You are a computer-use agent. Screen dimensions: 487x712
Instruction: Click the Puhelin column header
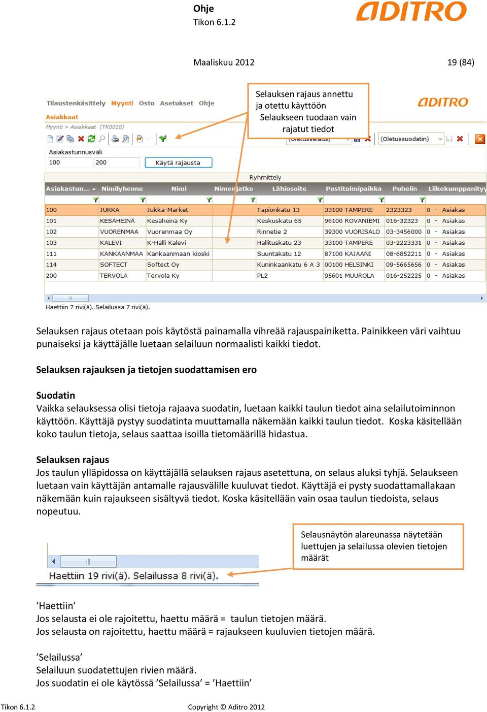pos(405,189)
